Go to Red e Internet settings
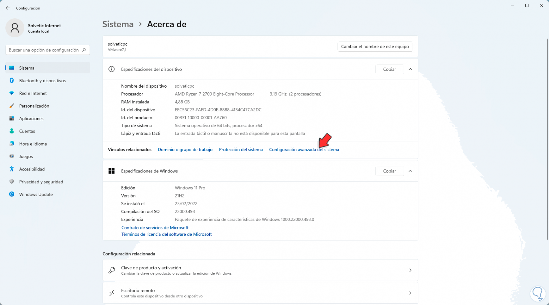Viewport: 549px width, 305px height. (48, 93)
